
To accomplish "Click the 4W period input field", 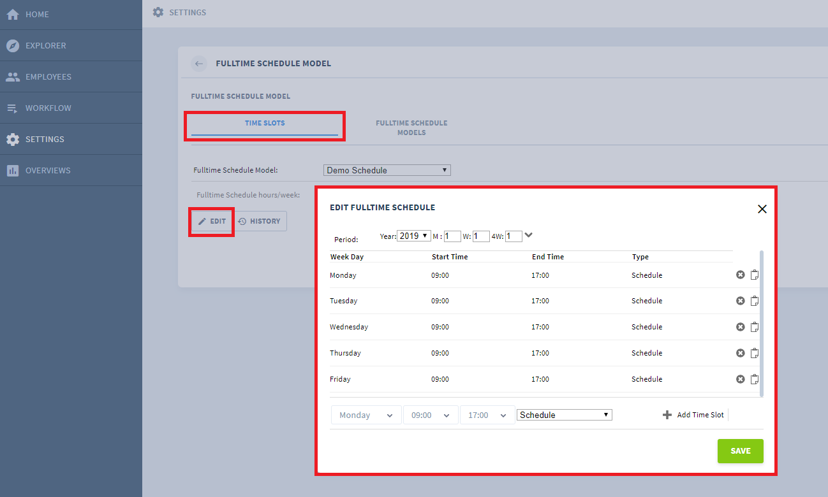I will (514, 236).
